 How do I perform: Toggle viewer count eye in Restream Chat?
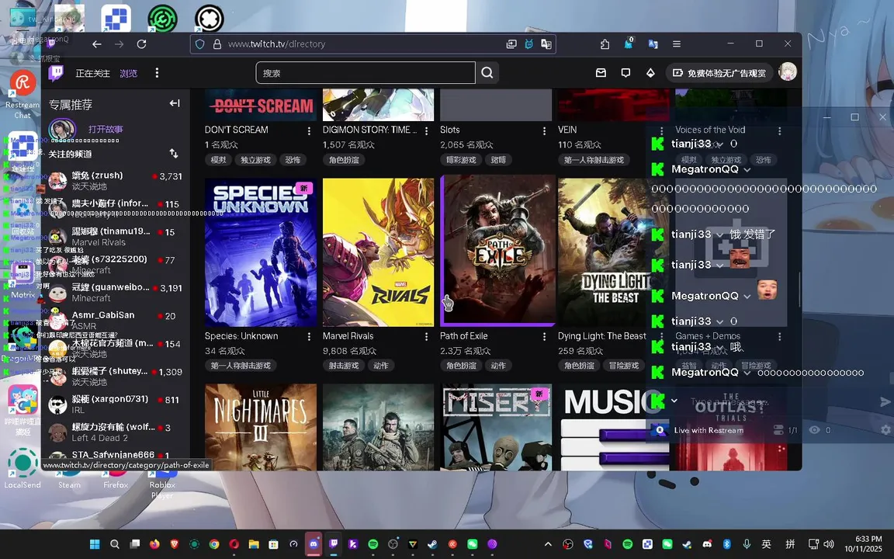[x=814, y=430]
